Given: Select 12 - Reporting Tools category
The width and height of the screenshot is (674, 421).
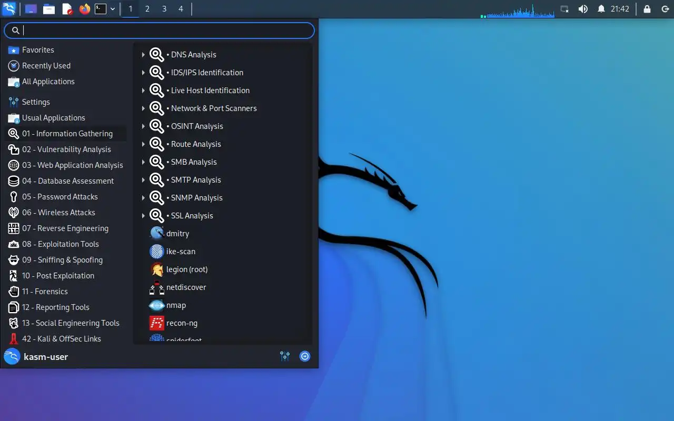Looking at the screenshot, I should [x=66, y=307].
